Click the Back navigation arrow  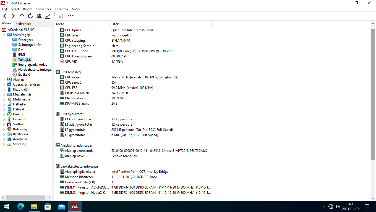coord(5,16)
